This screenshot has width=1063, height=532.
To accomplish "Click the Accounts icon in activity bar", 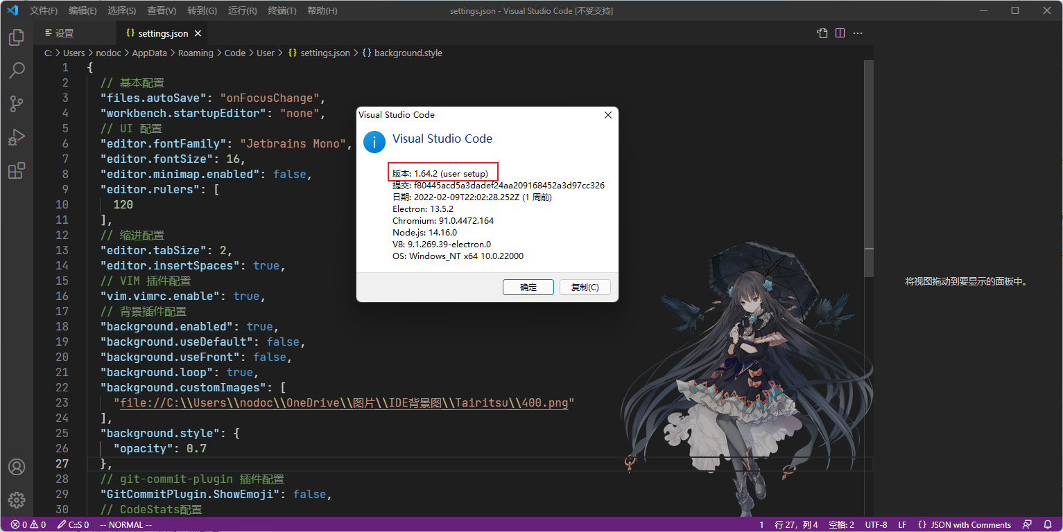I will click(x=17, y=467).
